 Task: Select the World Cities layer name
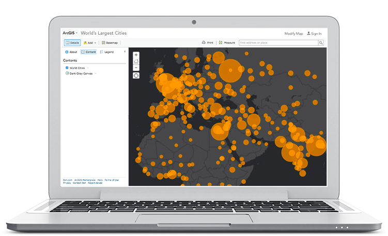click(x=77, y=68)
